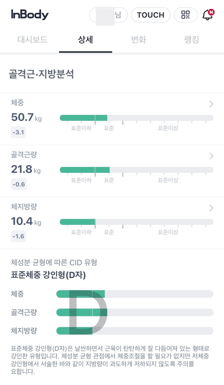Click the 체지방량 10.4 kg progress bar

[137, 222]
